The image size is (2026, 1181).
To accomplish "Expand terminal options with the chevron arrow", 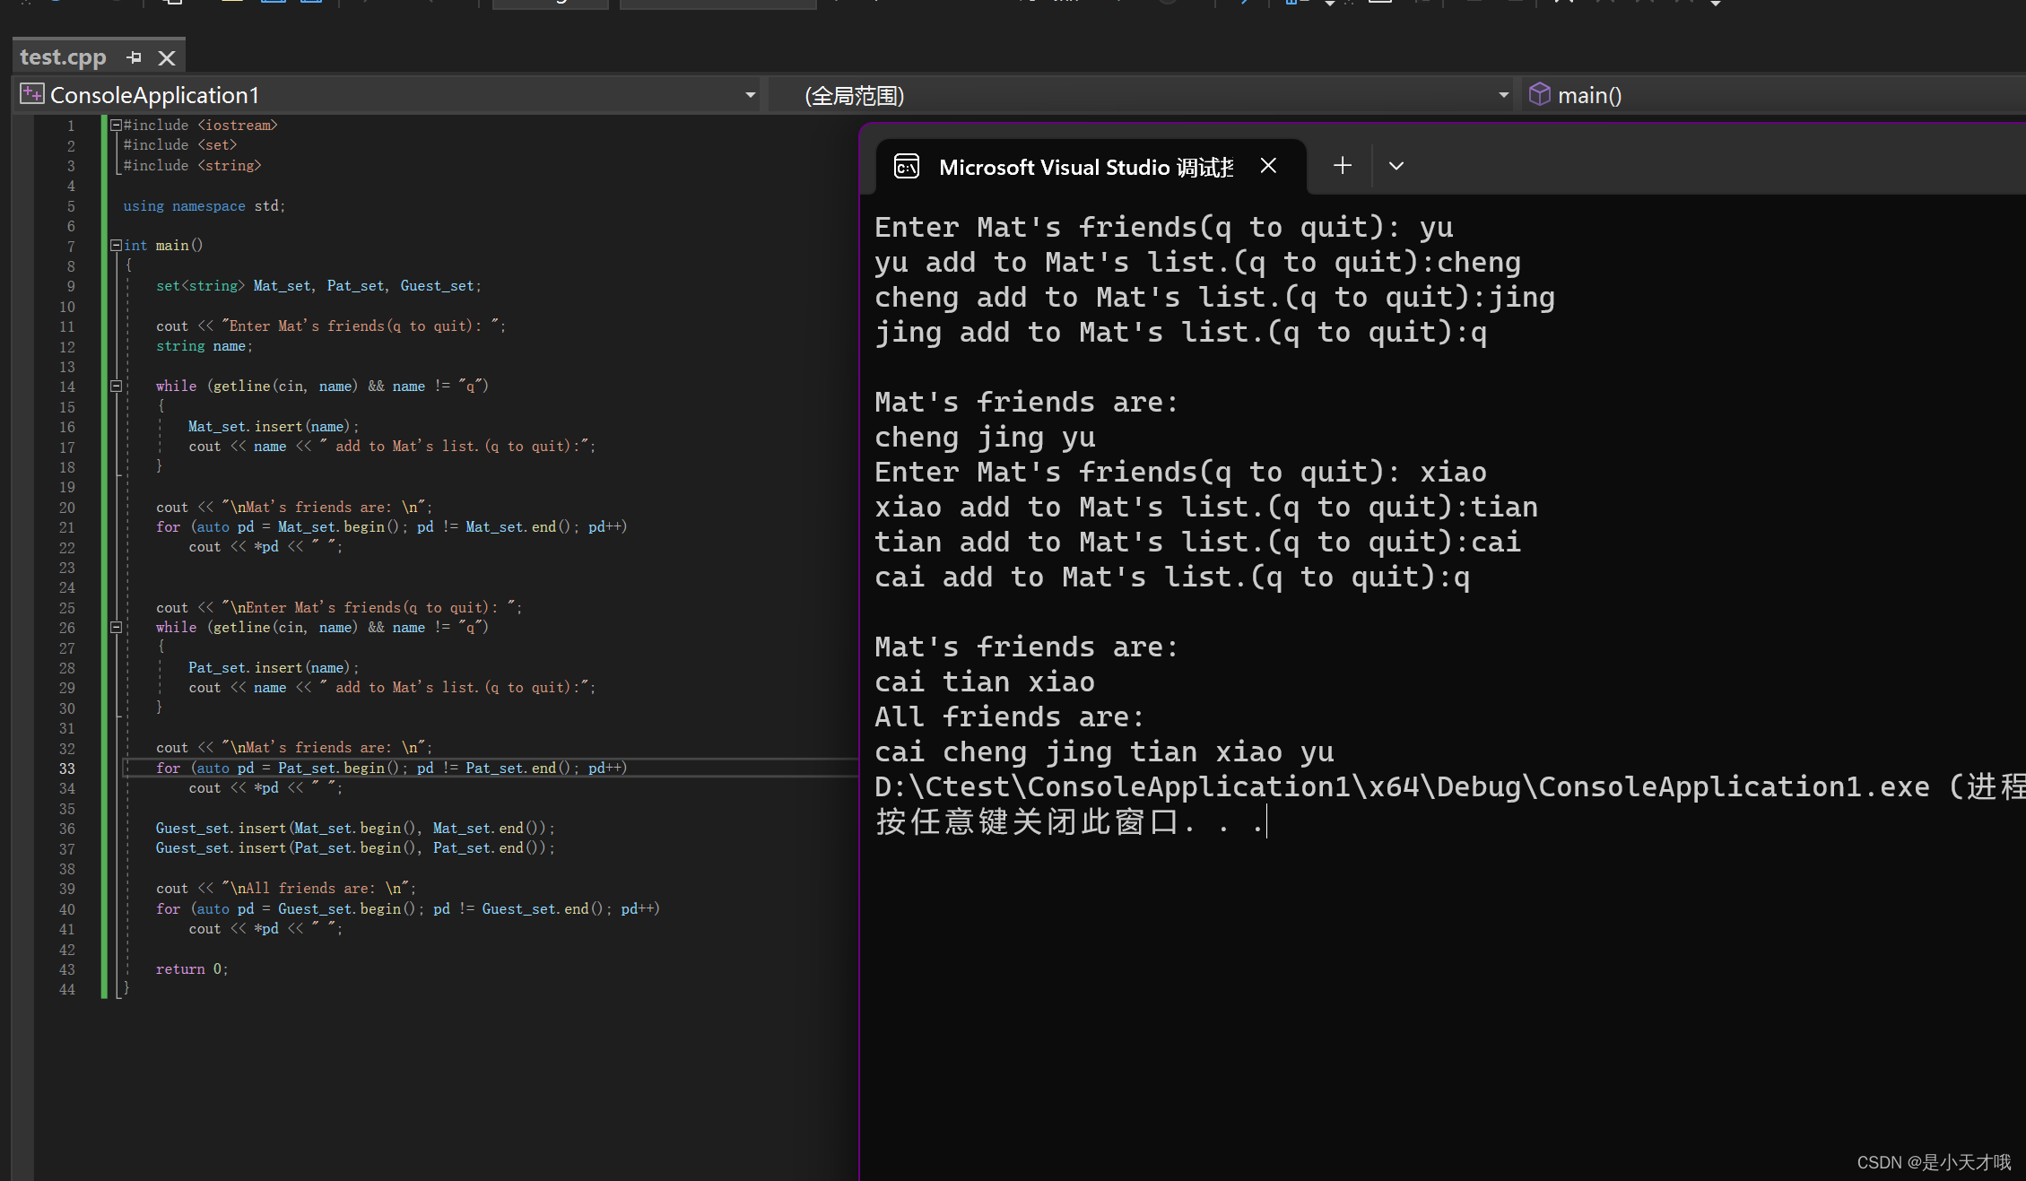I will [x=1396, y=166].
